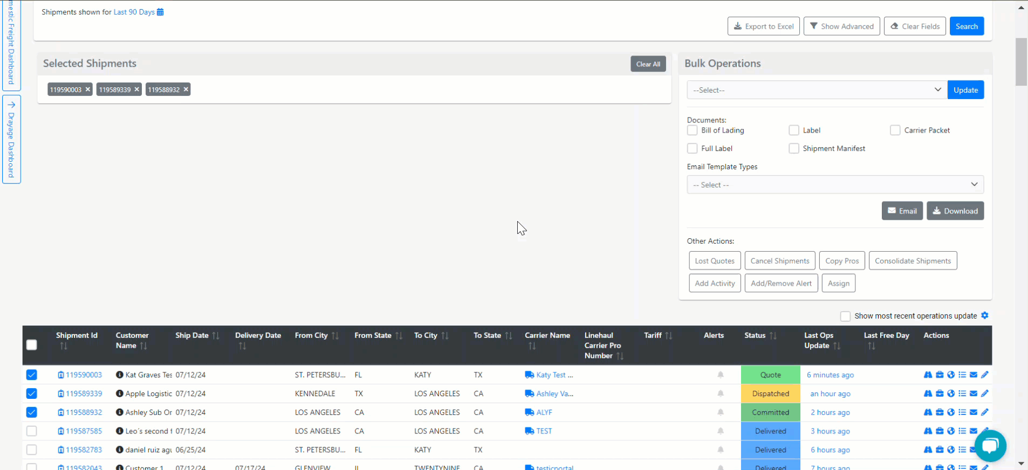Viewport: 1028px width, 470px height.
Task: Open the globe icon for shipment 119588932
Action: 950,412
